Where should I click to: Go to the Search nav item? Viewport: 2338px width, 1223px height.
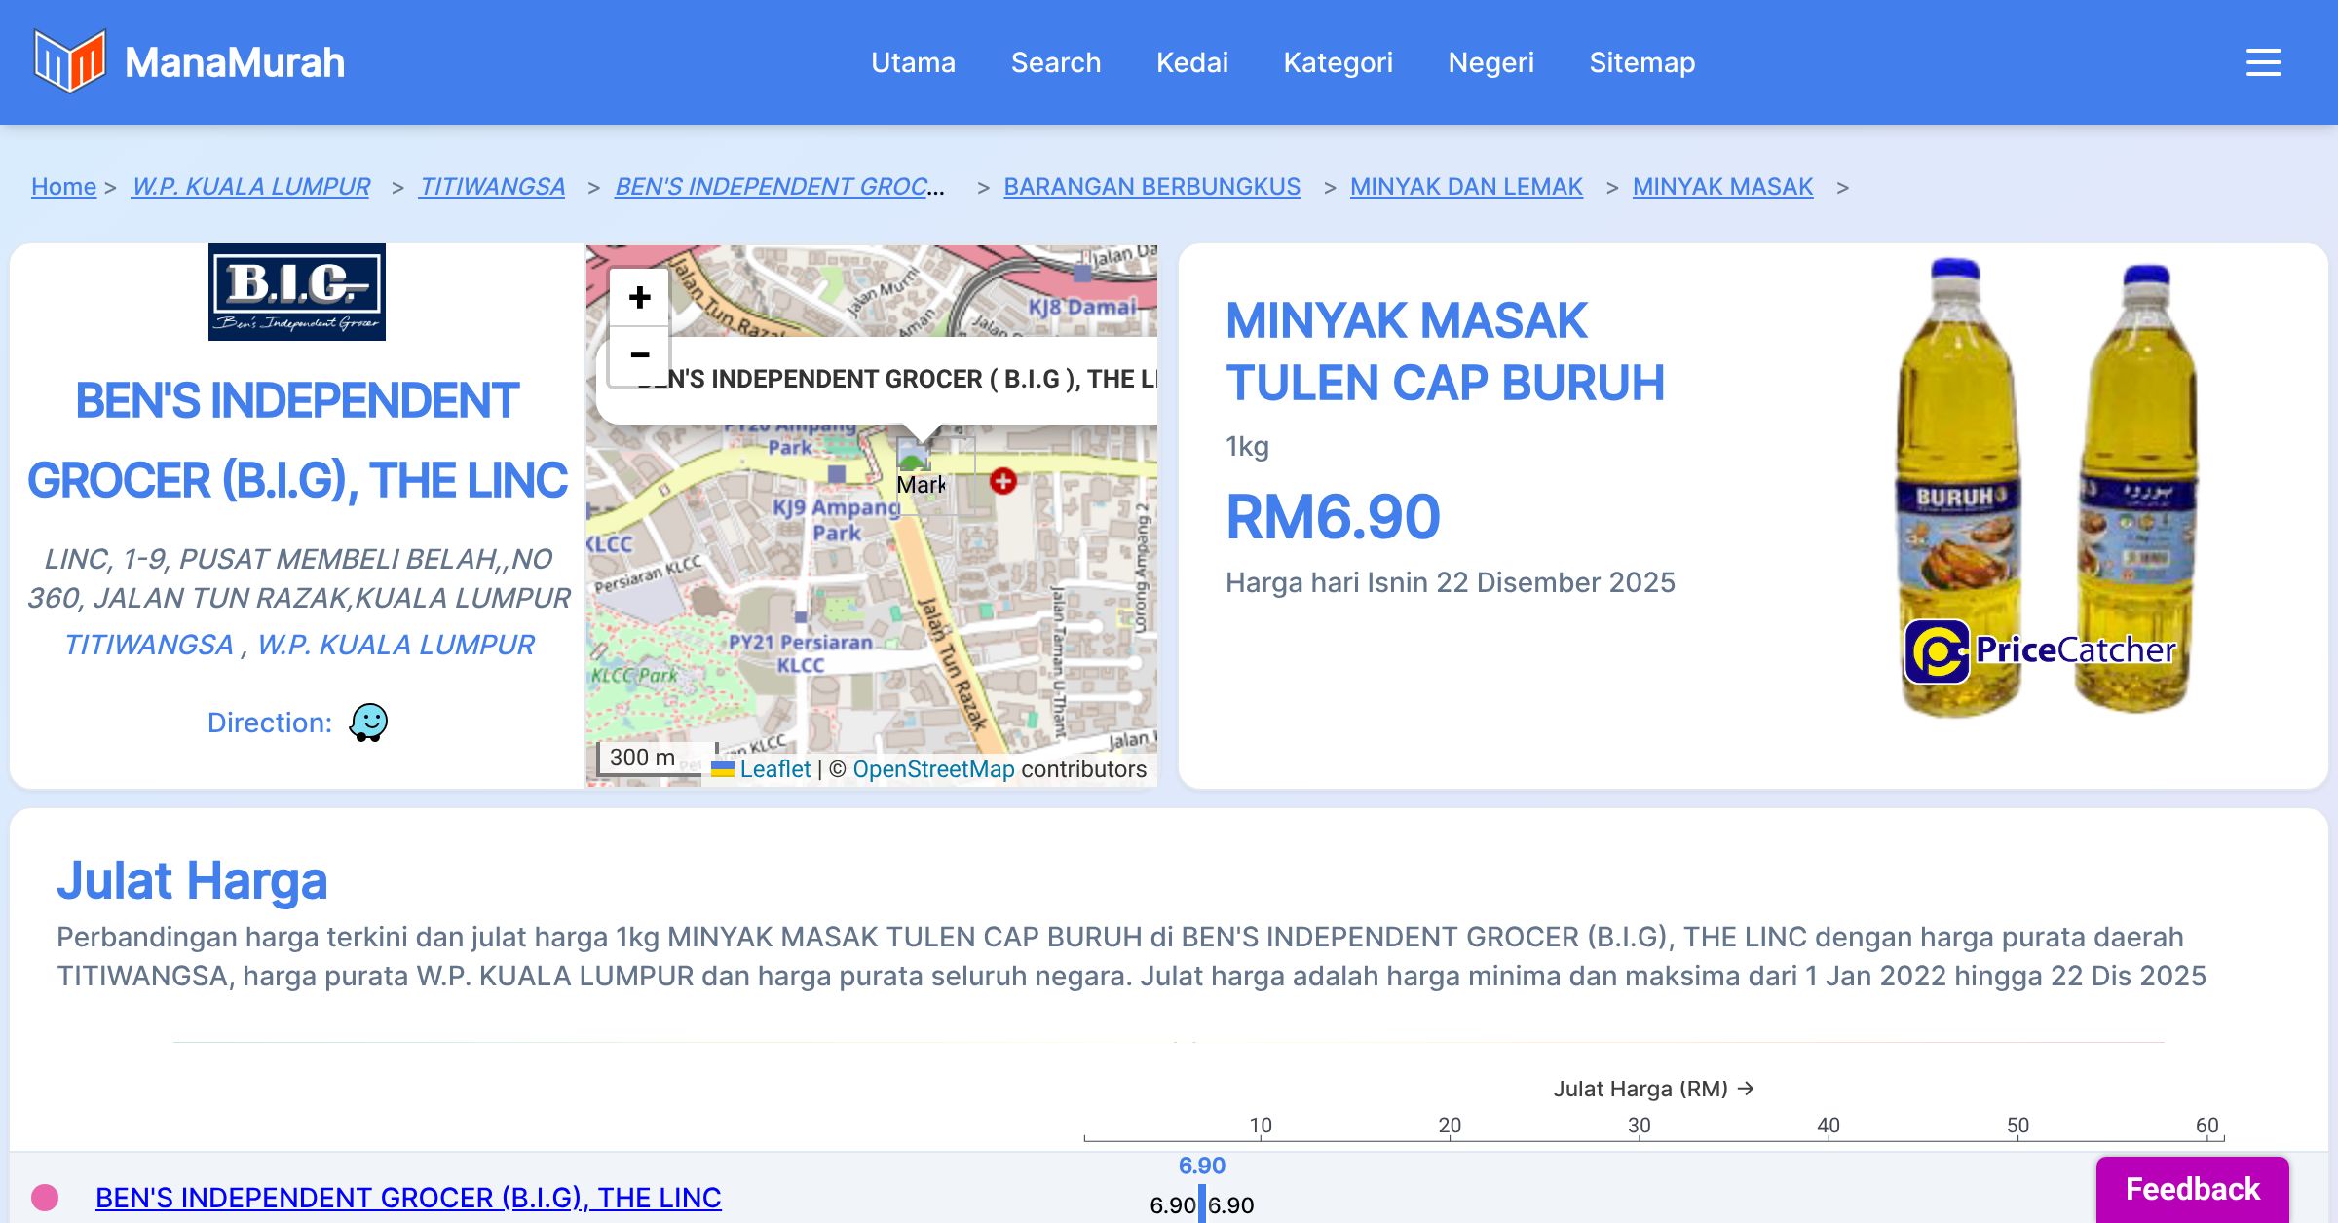coord(1055,62)
